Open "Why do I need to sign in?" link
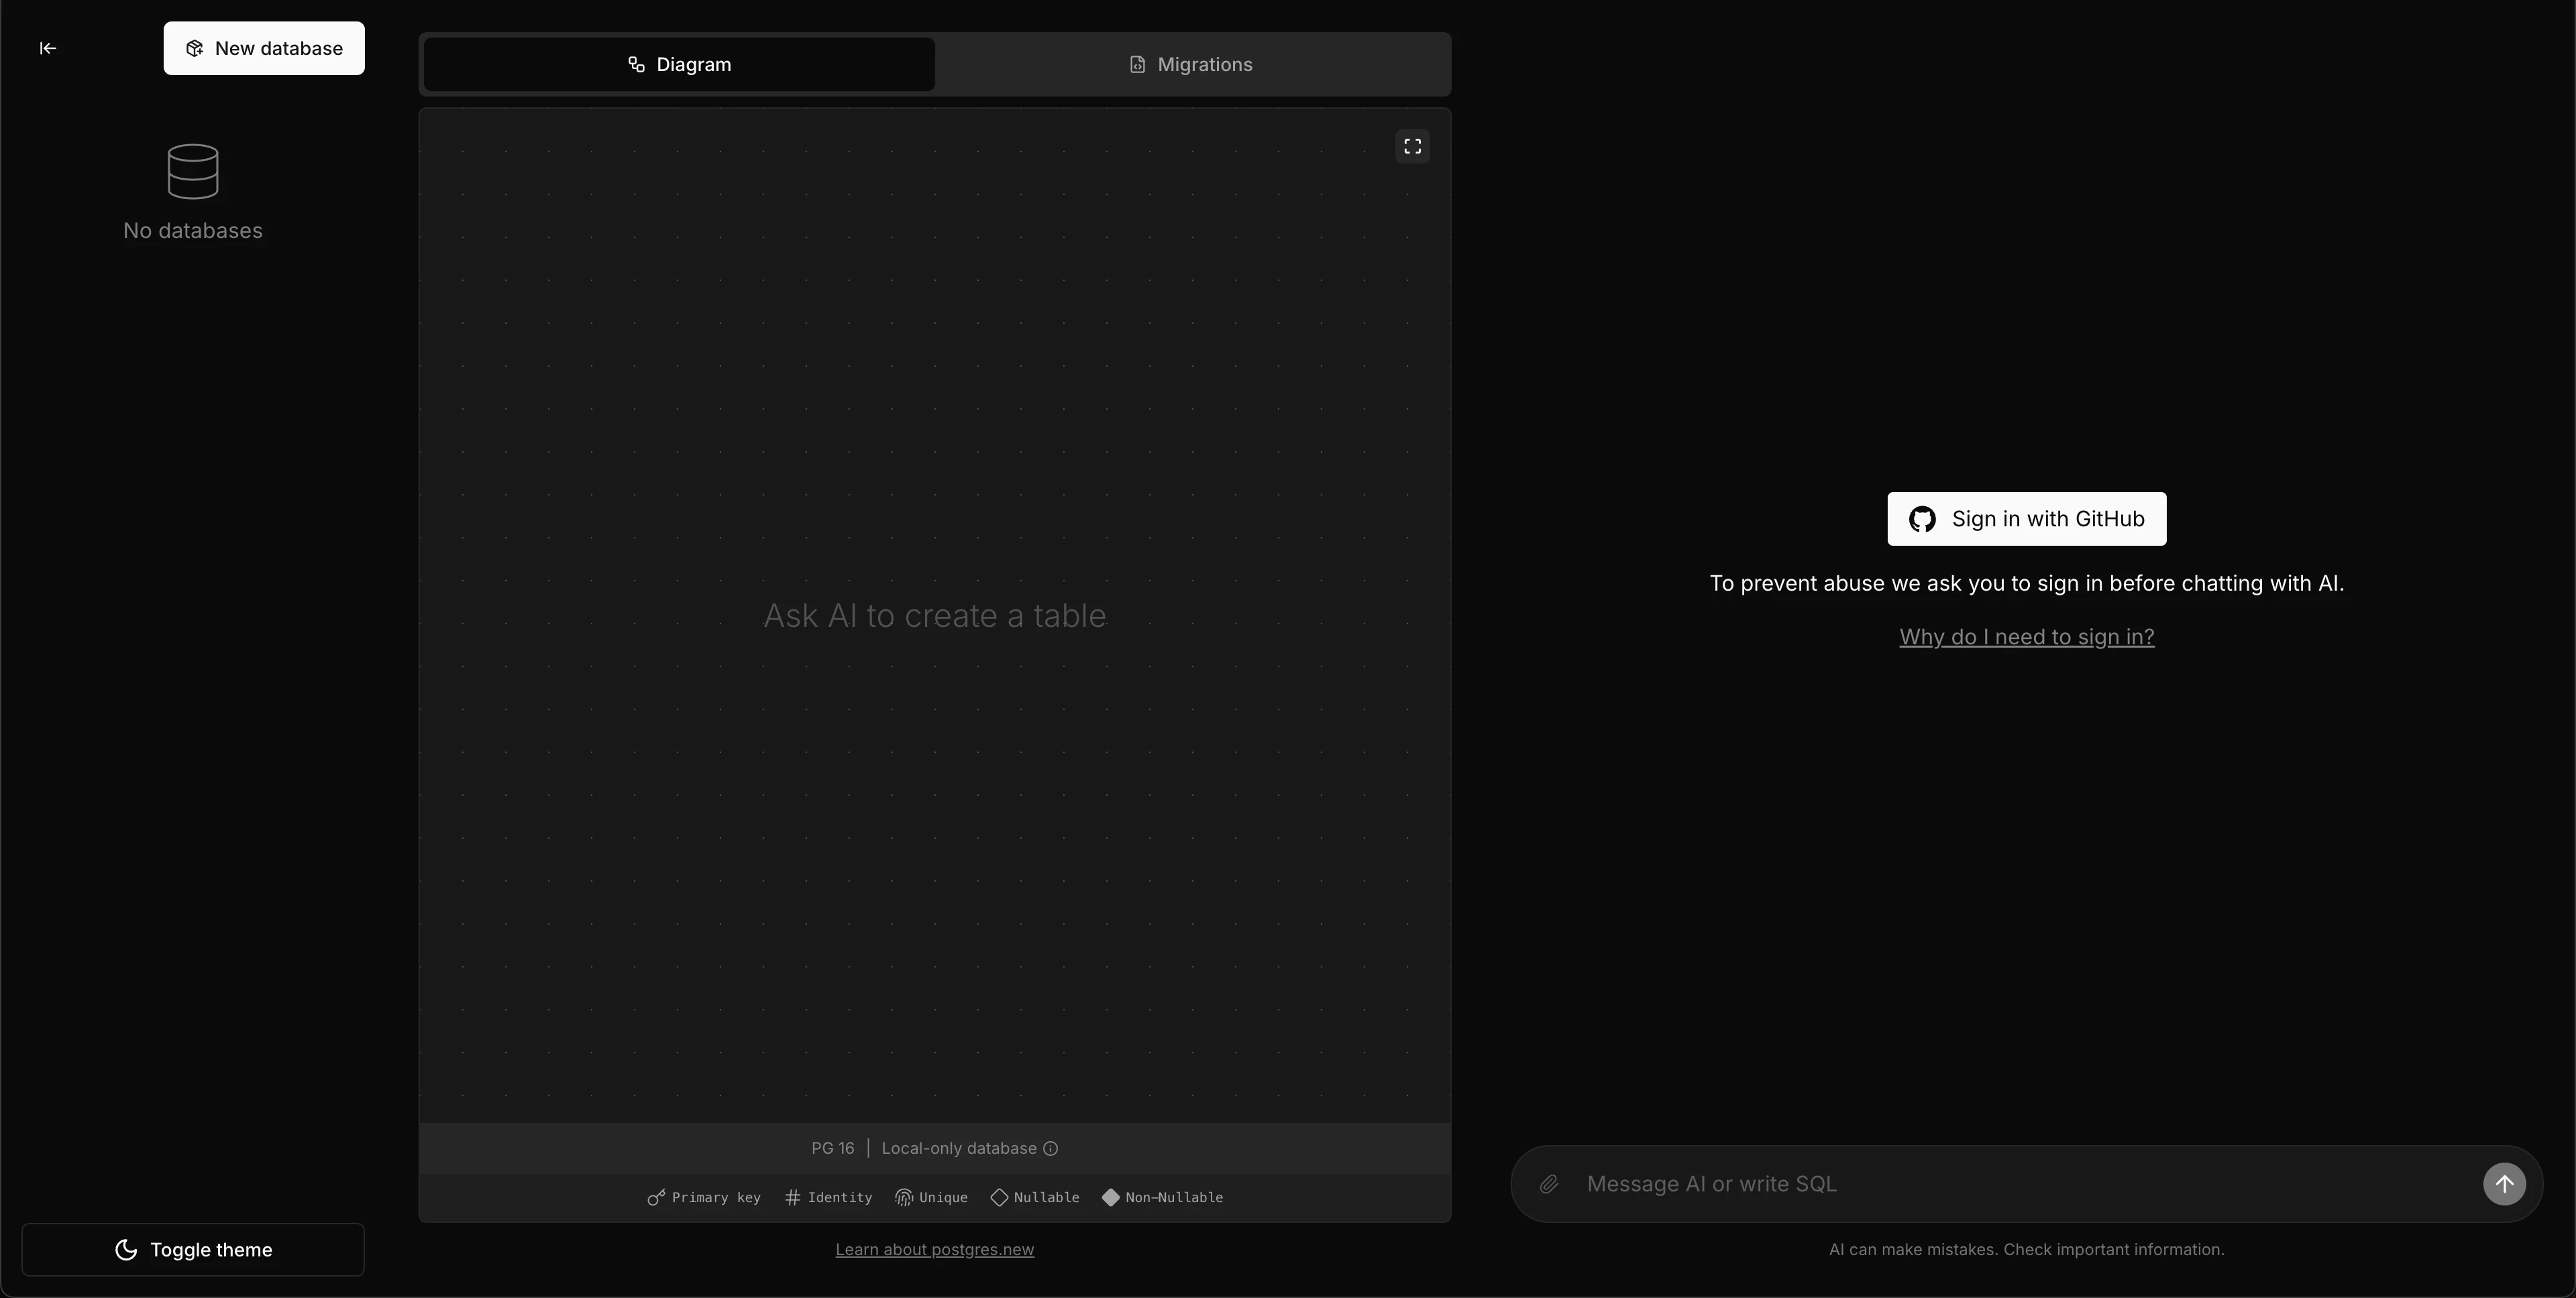Image resolution: width=2576 pixels, height=1298 pixels. [2026, 638]
